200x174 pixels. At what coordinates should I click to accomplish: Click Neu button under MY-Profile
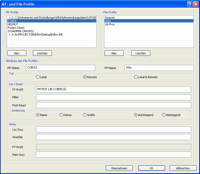(x=17, y=53)
